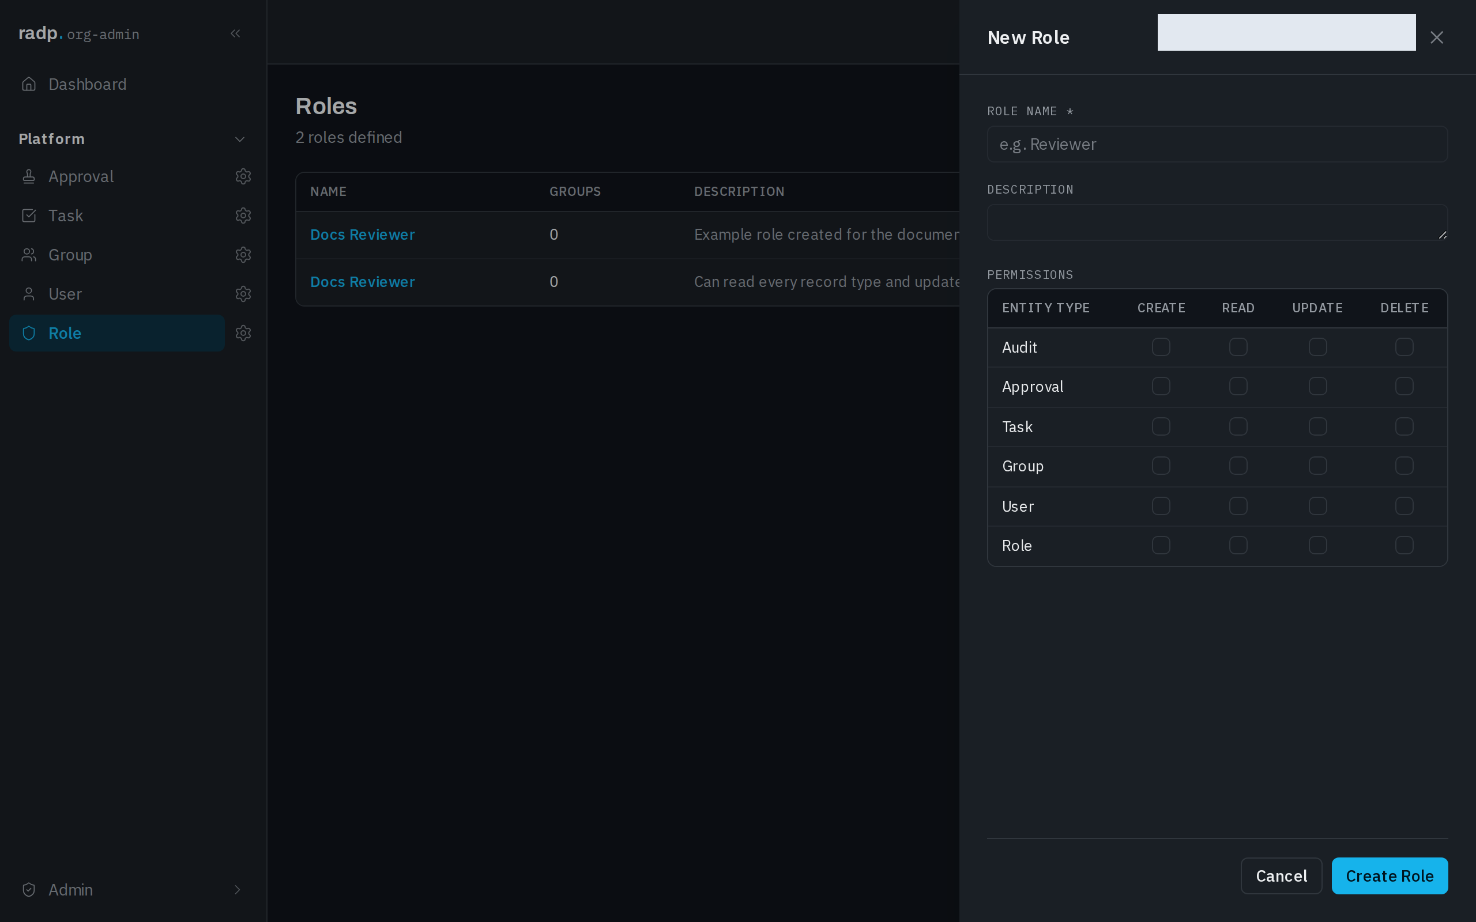Open the Dashboard home icon
Image resolution: width=1476 pixels, height=922 pixels.
[29, 84]
